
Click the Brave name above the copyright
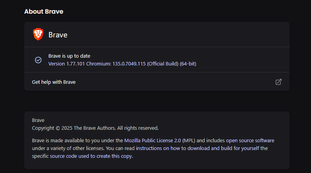(x=38, y=120)
